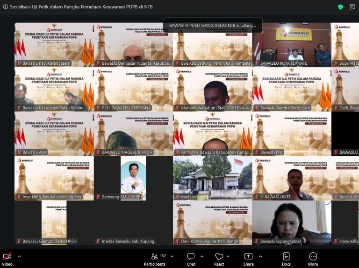Image resolution: width=359 pixels, height=268 pixels.
Task: Click muted mic icon on BawasluKupangKab03 tile
Action: pos(257,241)
